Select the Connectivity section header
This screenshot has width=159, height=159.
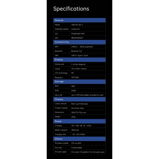(79, 42)
